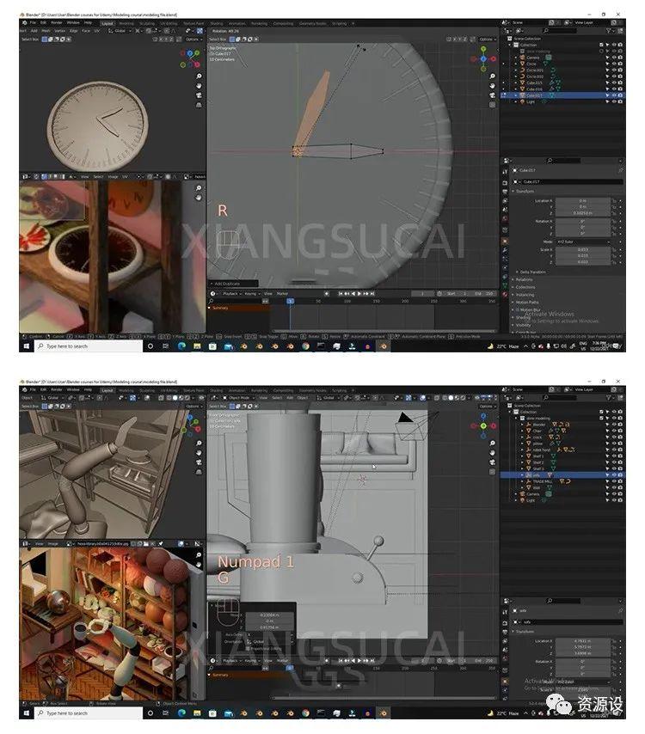Click Scale X value field in upper Properties editor
Screen dimensions: 645x734
pyautogui.click(x=583, y=250)
